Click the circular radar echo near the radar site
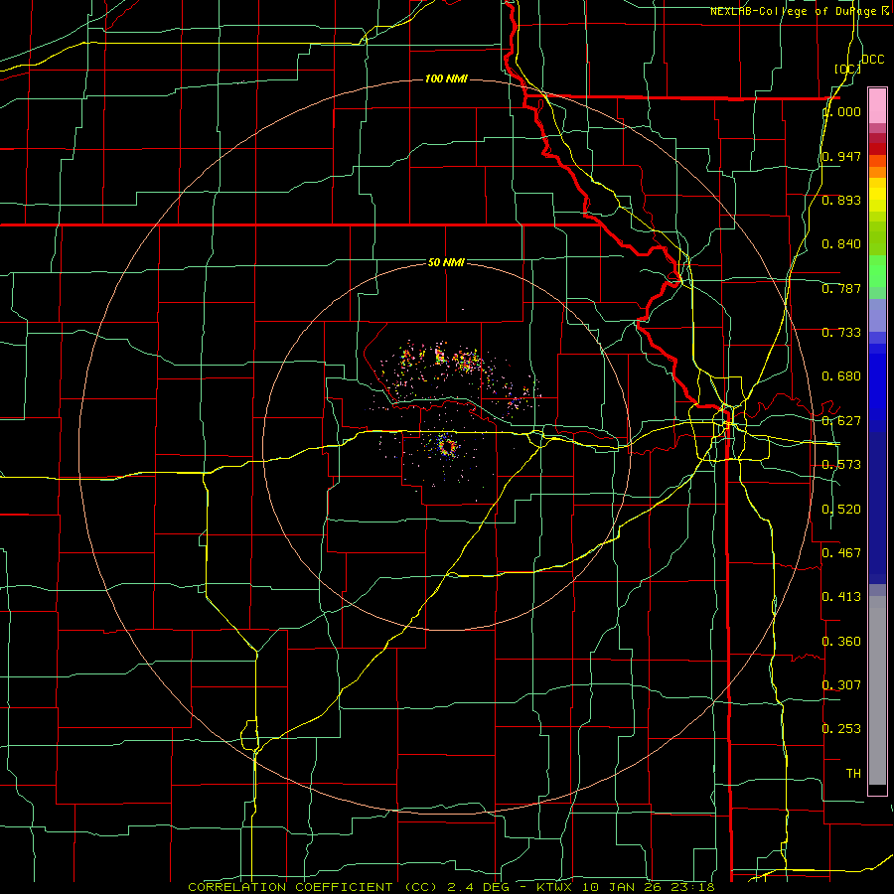The height and width of the screenshot is (894, 894). tap(446, 446)
